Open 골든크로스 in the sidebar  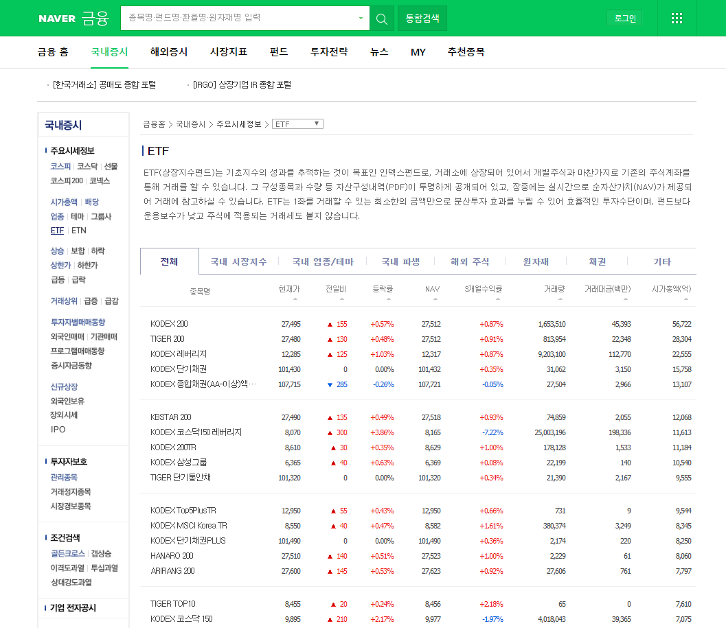(x=67, y=553)
